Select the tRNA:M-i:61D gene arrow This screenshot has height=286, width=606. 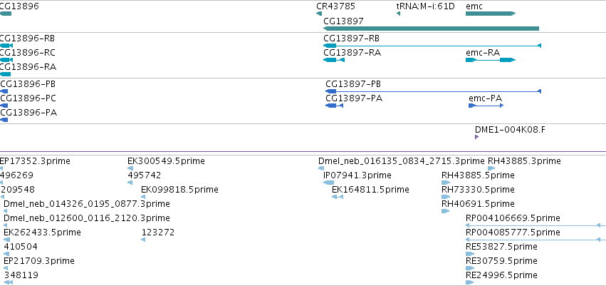(x=398, y=14)
